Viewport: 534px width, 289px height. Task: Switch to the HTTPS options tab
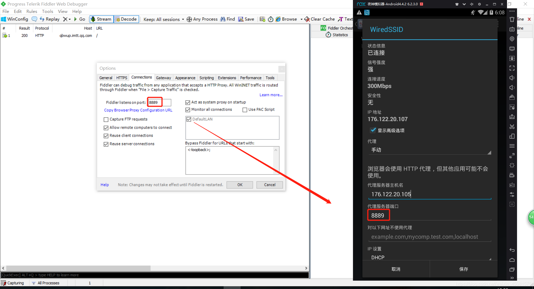[x=122, y=78]
